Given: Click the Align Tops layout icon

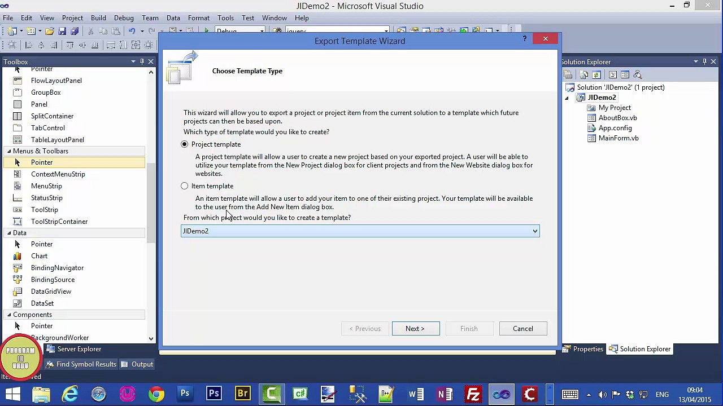Looking at the screenshot, I should pyautogui.click(x=70, y=45).
